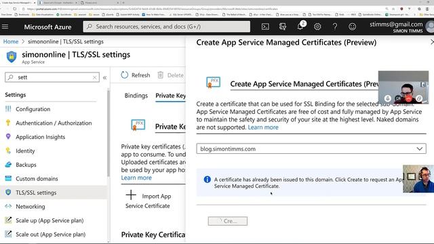Viewport: 434px width, 244px height.
Task: Open the notifications bell
Action: click(x=300, y=26)
